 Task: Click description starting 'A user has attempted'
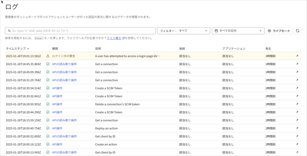click(x=128, y=56)
